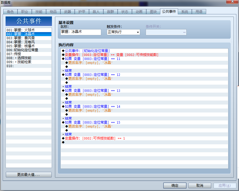Select the 结束 line after == 11 block
Screen dimensions: 239x191
[x=144, y=71]
